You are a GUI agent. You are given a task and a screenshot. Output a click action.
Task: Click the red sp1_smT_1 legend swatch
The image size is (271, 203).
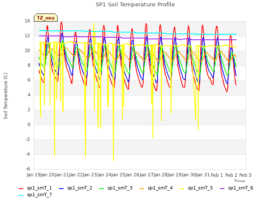pyautogui.click(x=21, y=189)
